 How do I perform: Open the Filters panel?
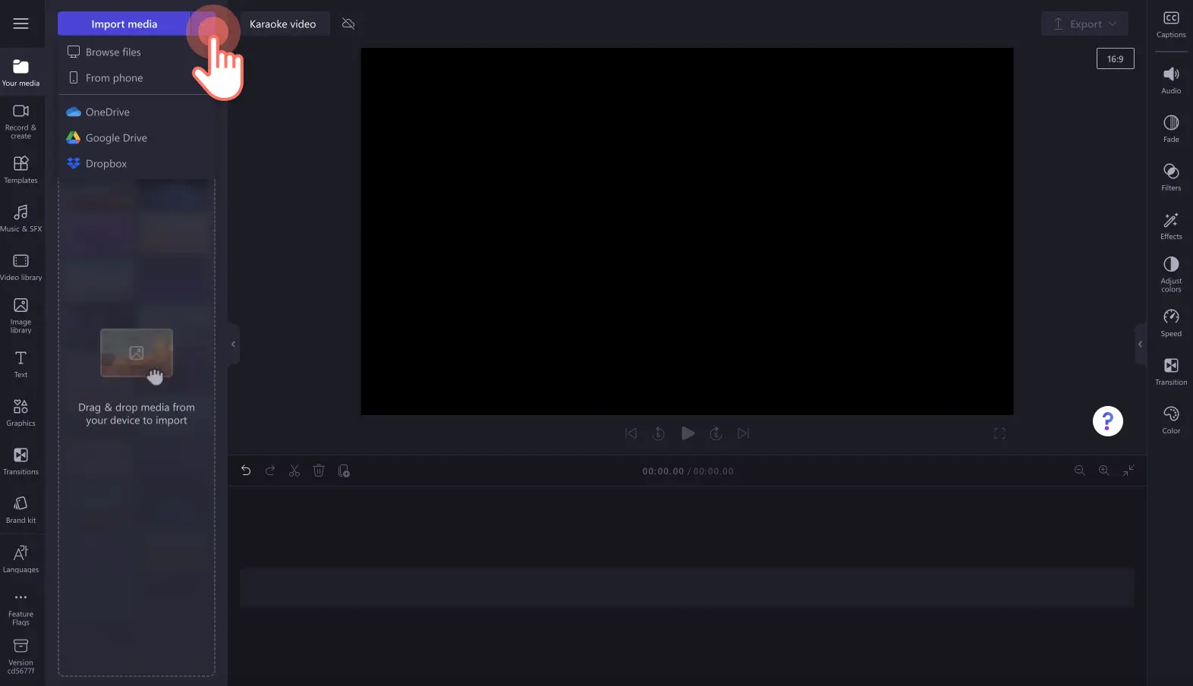(x=1171, y=176)
